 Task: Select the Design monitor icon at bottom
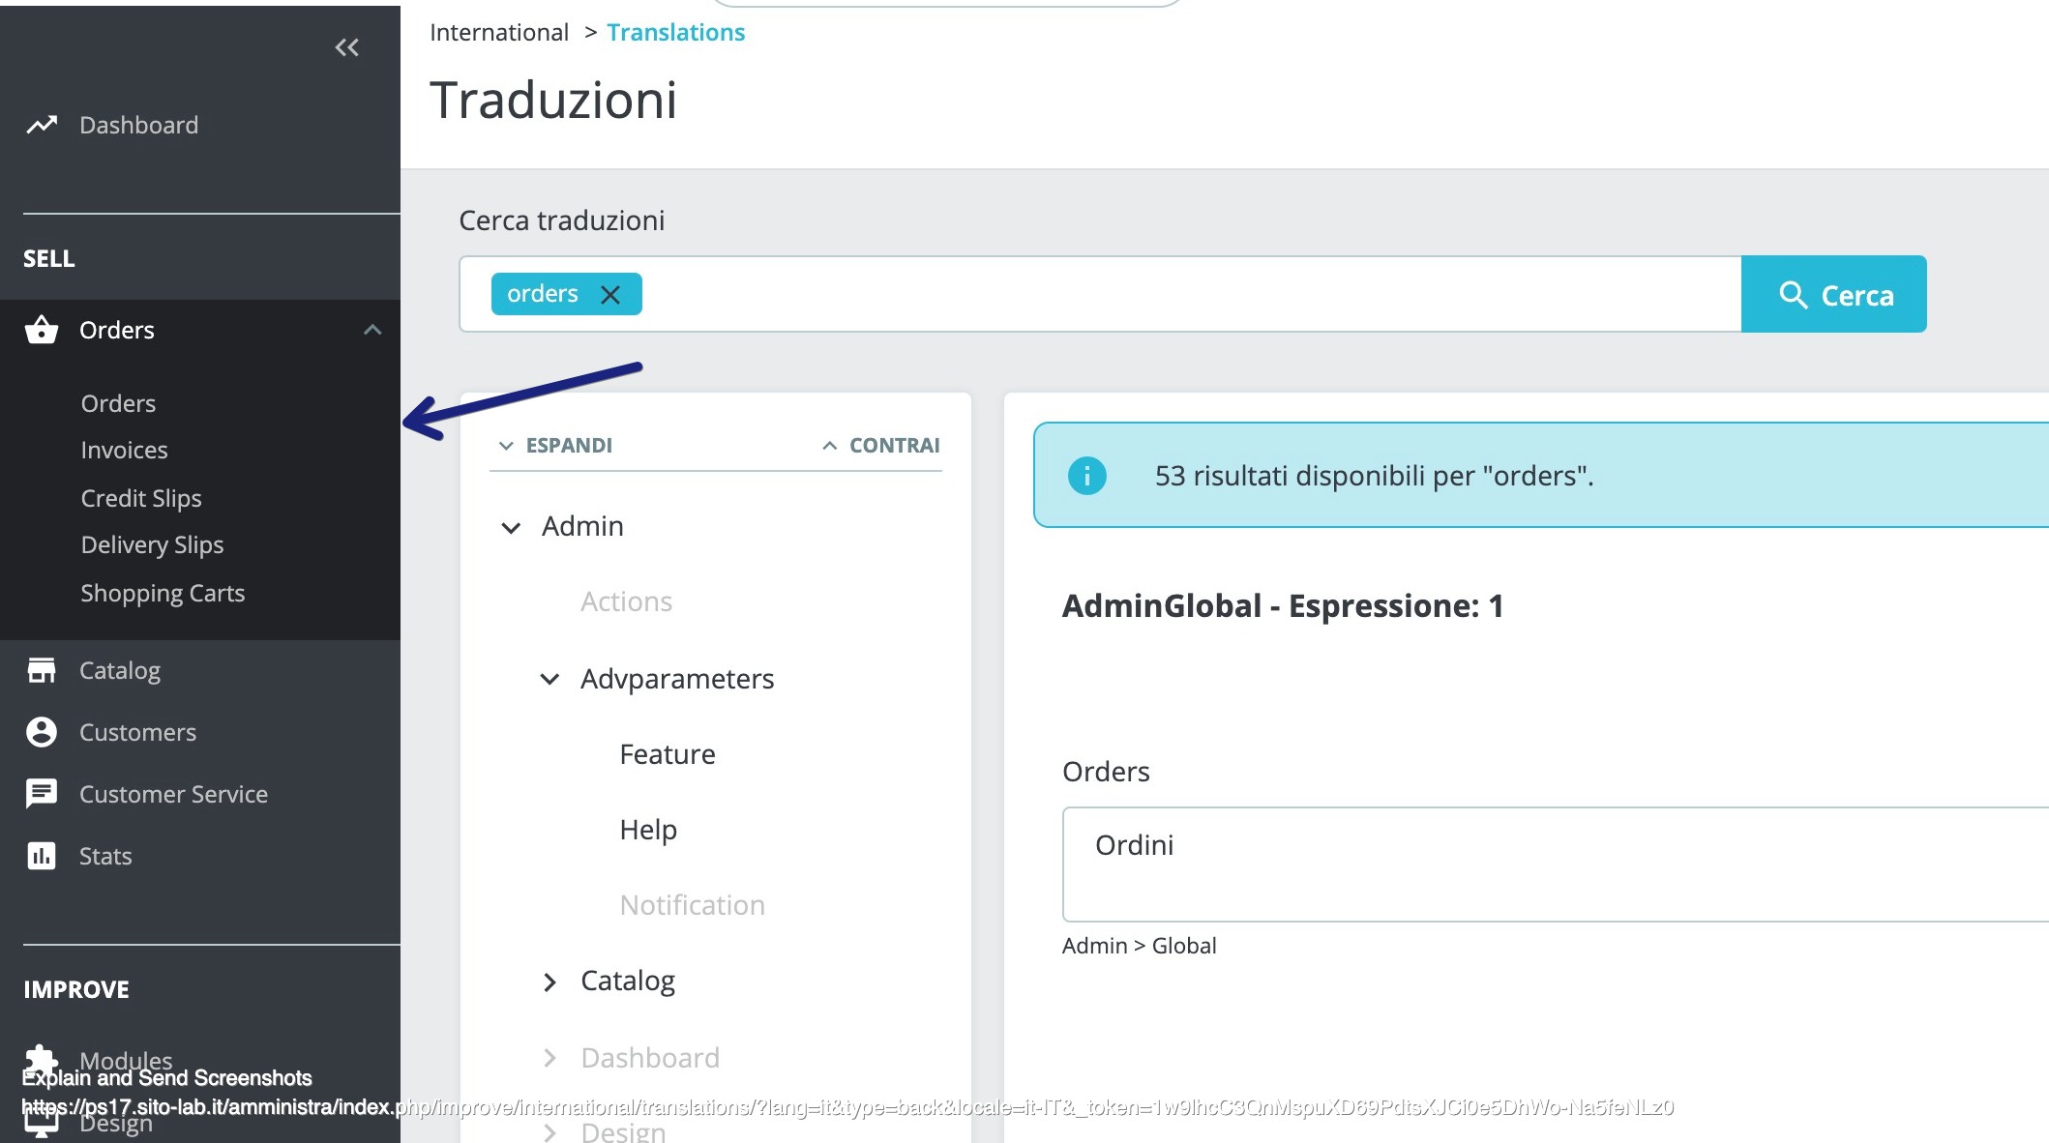click(x=41, y=1122)
